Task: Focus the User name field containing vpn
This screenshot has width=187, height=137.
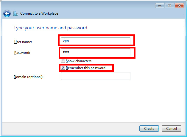Action: pyautogui.click(x=96, y=41)
